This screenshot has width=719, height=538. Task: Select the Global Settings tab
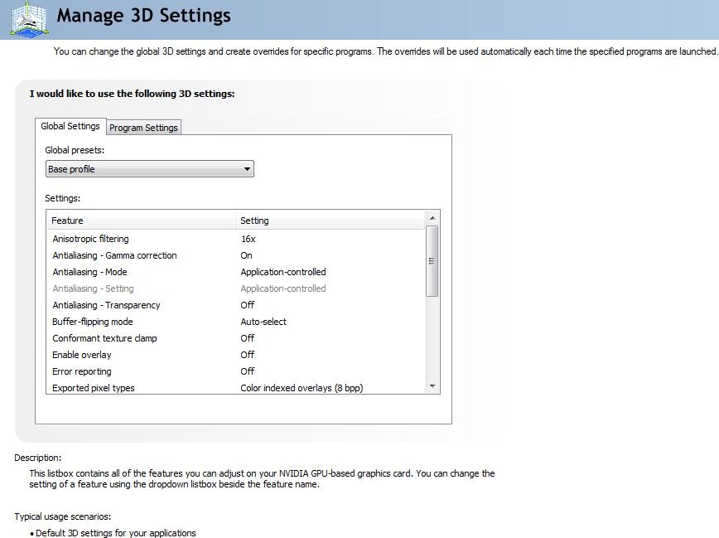pyautogui.click(x=70, y=126)
